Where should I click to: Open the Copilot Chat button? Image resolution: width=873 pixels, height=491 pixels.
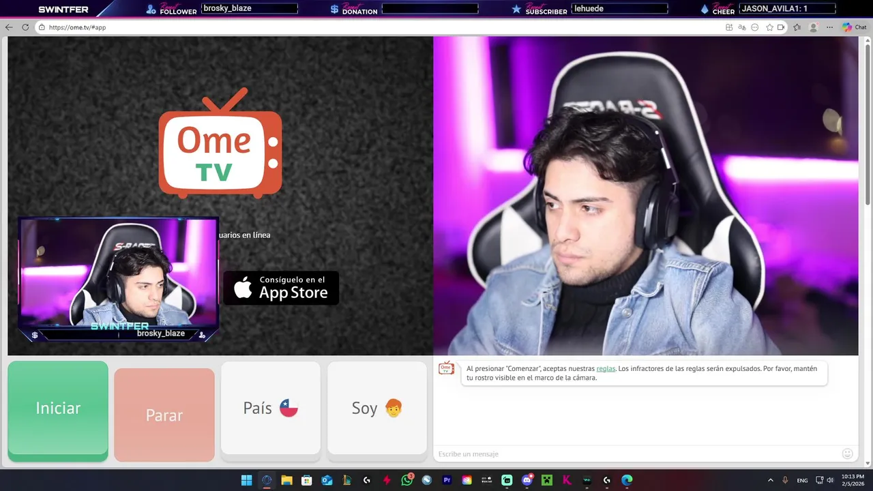coord(854,27)
